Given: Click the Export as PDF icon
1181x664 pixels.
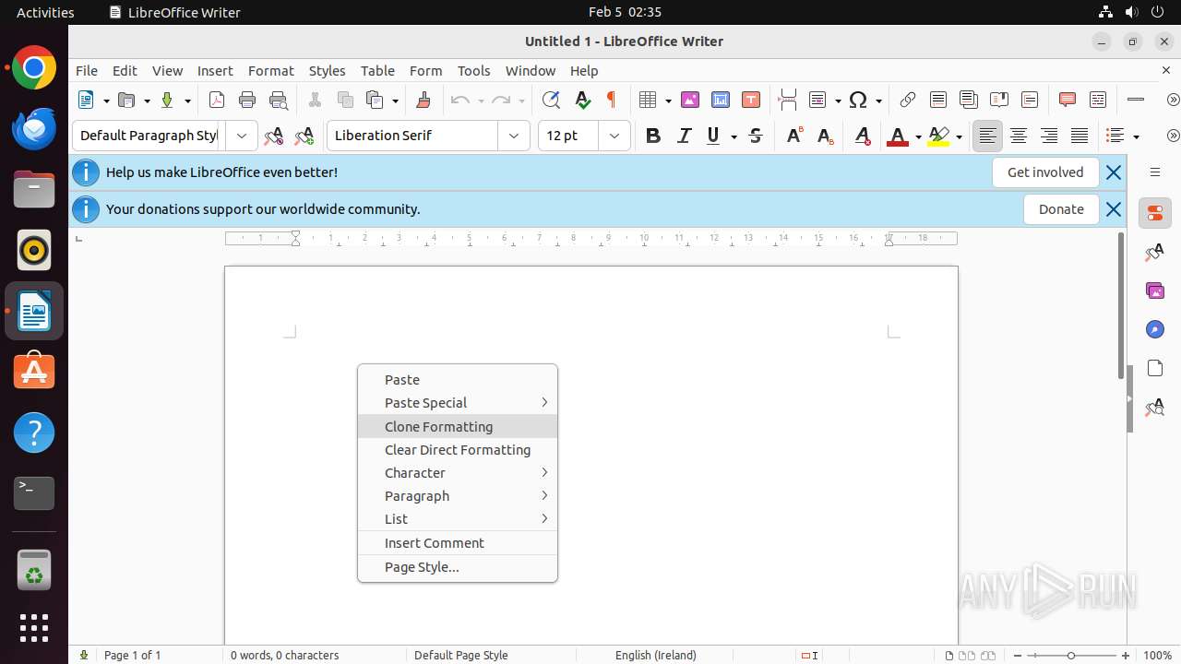Looking at the screenshot, I should [217, 100].
